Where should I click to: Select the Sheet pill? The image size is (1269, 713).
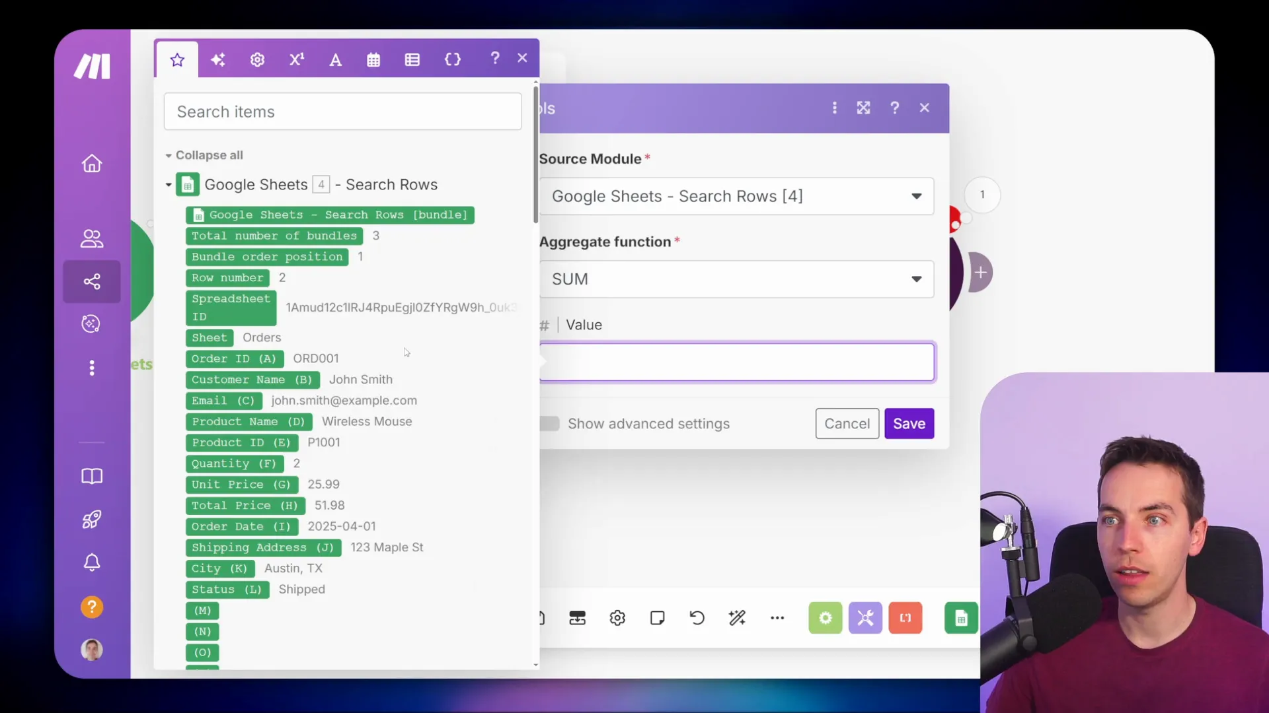tap(210, 338)
